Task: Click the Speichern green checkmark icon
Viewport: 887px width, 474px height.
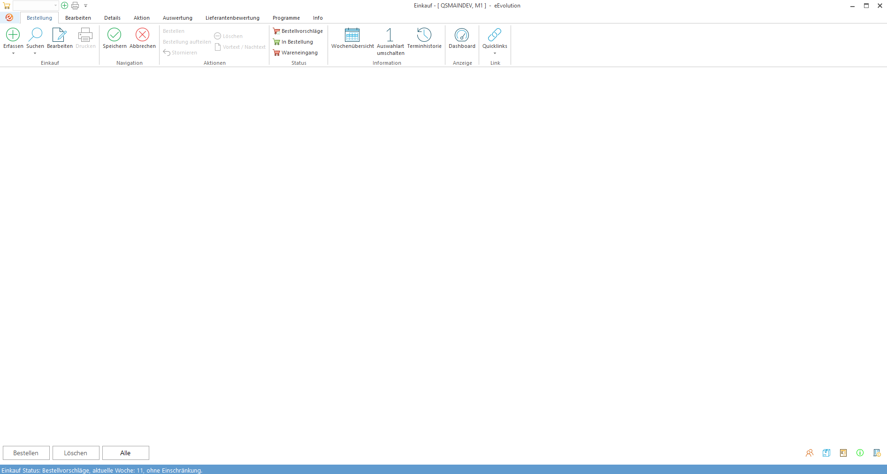Action: [x=115, y=35]
